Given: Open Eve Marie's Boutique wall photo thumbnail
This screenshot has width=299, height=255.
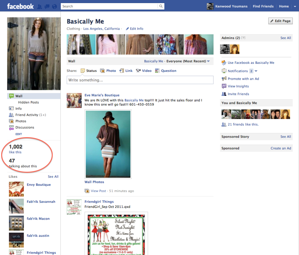Looking at the screenshot, I should click(108, 144).
